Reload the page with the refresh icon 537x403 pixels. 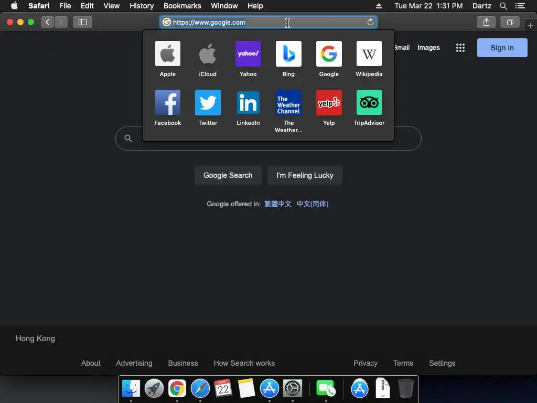(370, 22)
